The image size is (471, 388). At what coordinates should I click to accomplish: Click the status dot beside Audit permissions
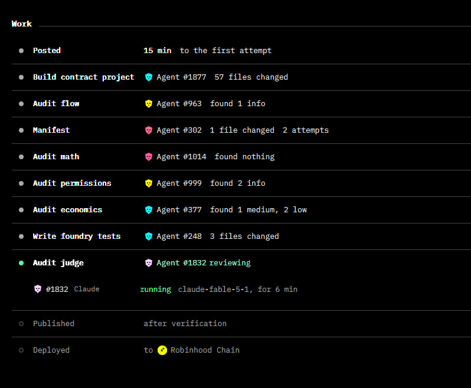21,183
